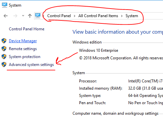
Task: Click the 'Processor:' label
Action: pos(88,81)
